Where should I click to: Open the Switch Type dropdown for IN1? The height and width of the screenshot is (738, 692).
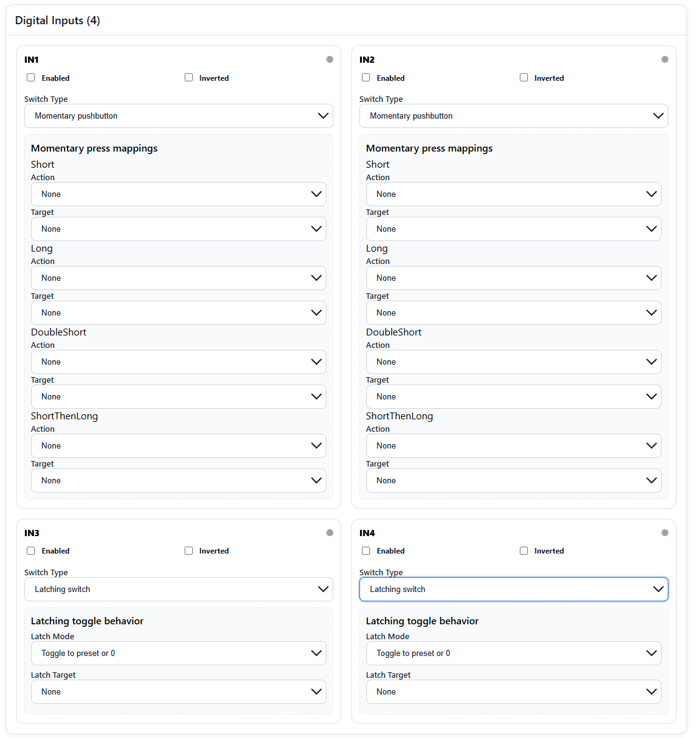coord(178,116)
